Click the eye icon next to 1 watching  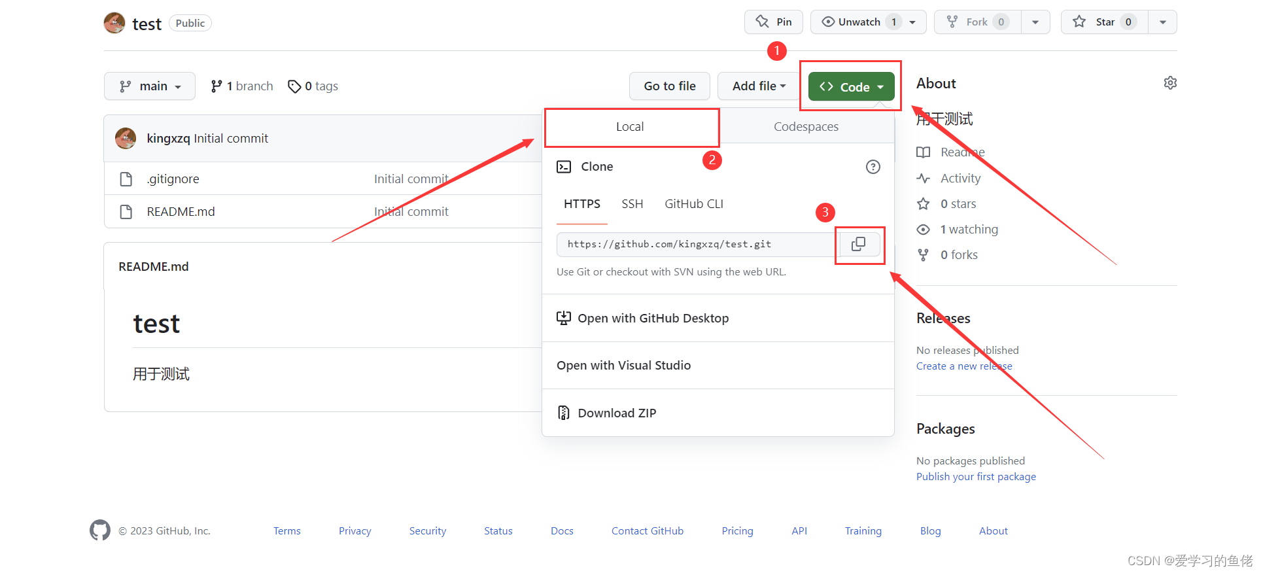tap(923, 230)
